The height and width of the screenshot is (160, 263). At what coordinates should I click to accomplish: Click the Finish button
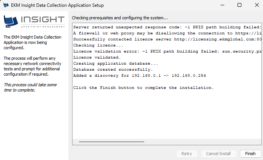coord(250,154)
